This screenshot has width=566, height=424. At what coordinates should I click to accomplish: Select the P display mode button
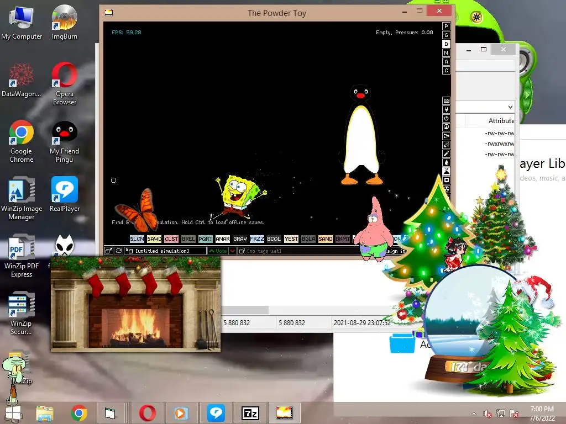(446, 26)
